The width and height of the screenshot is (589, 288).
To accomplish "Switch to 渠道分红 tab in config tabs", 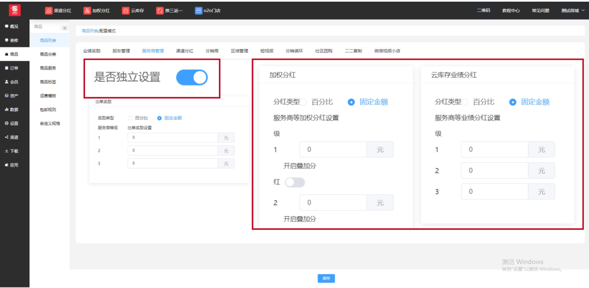I will tap(185, 51).
